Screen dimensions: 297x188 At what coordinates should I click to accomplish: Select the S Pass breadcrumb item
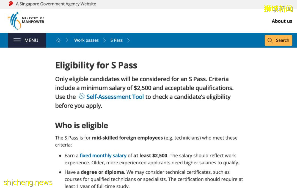coord(116,40)
